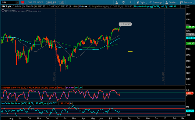Click the 1800 level on price axis
This screenshot has height=120, width=195.
coord(188,73)
